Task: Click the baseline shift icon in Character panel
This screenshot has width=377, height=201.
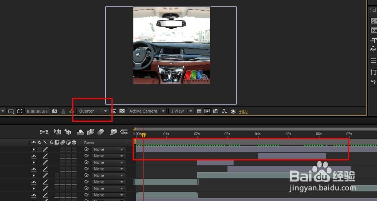Action: 373,82
